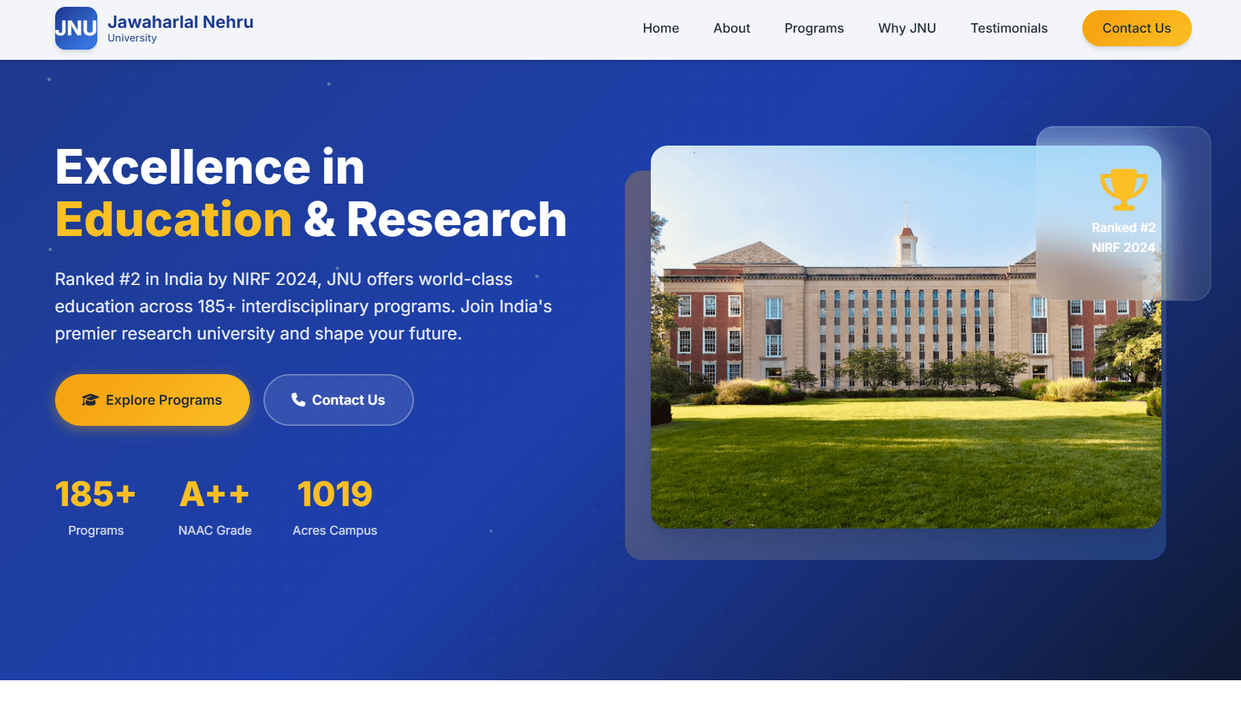Click the A++ statistic
Image resolution: width=1241 pixels, height=702 pixels.
(214, 494)
